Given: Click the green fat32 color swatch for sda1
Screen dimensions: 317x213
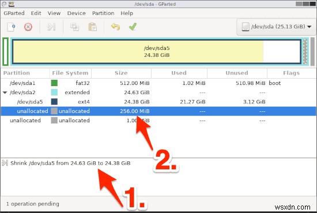Looking at the screenshot, I should (54, 83).
